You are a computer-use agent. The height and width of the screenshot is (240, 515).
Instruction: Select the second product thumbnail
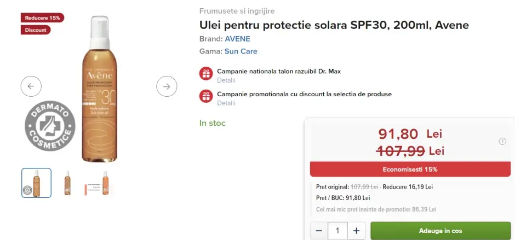tap(67, 183)
